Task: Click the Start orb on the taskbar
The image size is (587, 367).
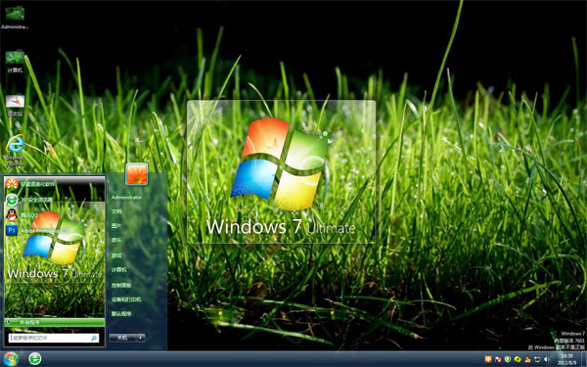Action: (x=11, y=359)
